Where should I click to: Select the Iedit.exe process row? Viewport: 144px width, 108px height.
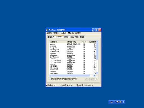point(73,59)
